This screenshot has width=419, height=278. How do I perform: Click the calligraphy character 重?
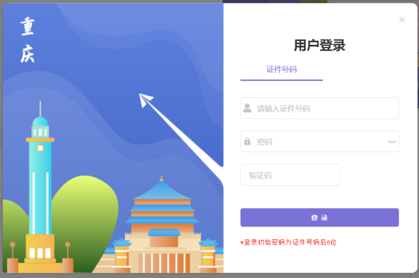click(27, 26)
